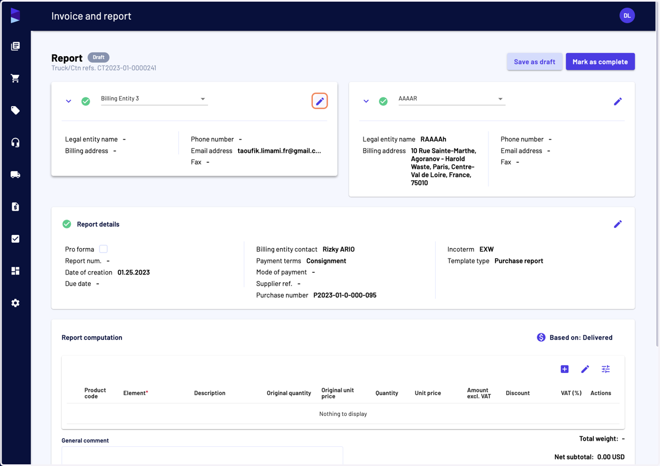Click the Rizky ARIO contact name
The height and width of the screenshot is (466, 660).
[339, 249]
